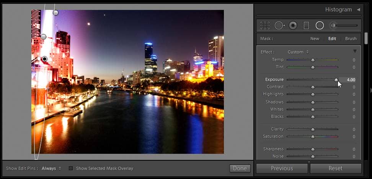372x179 pixels.
Task: Enable Show Selected Mask Overlay checkbox
Action: [70, 168]
